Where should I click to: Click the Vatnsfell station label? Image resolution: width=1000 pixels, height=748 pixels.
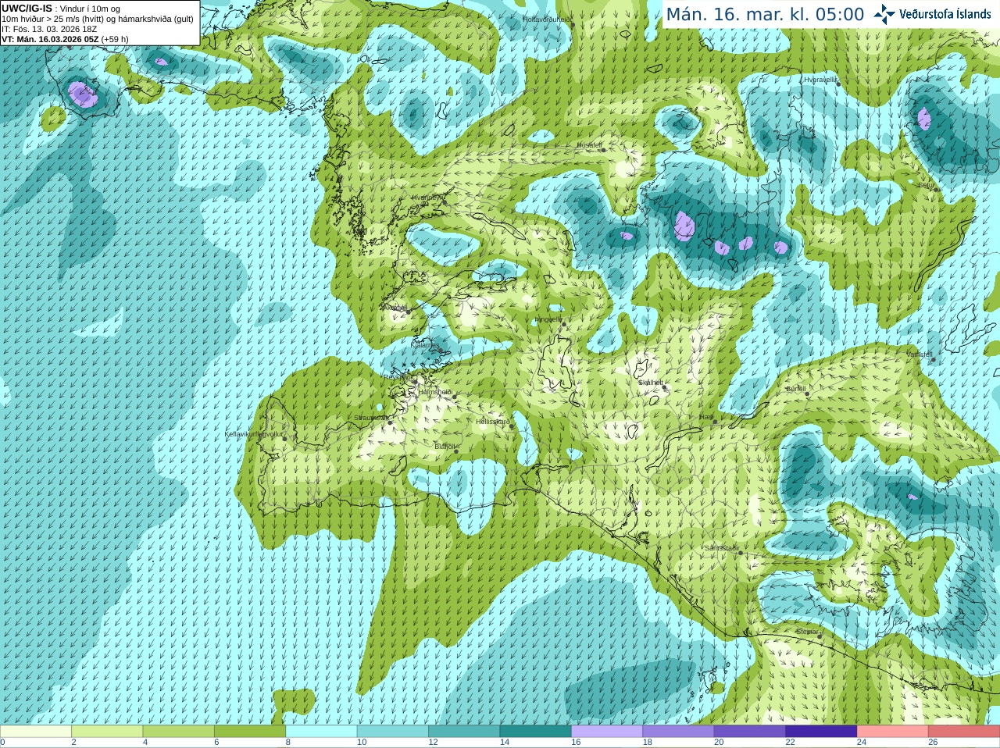click(x=920, y=354)
